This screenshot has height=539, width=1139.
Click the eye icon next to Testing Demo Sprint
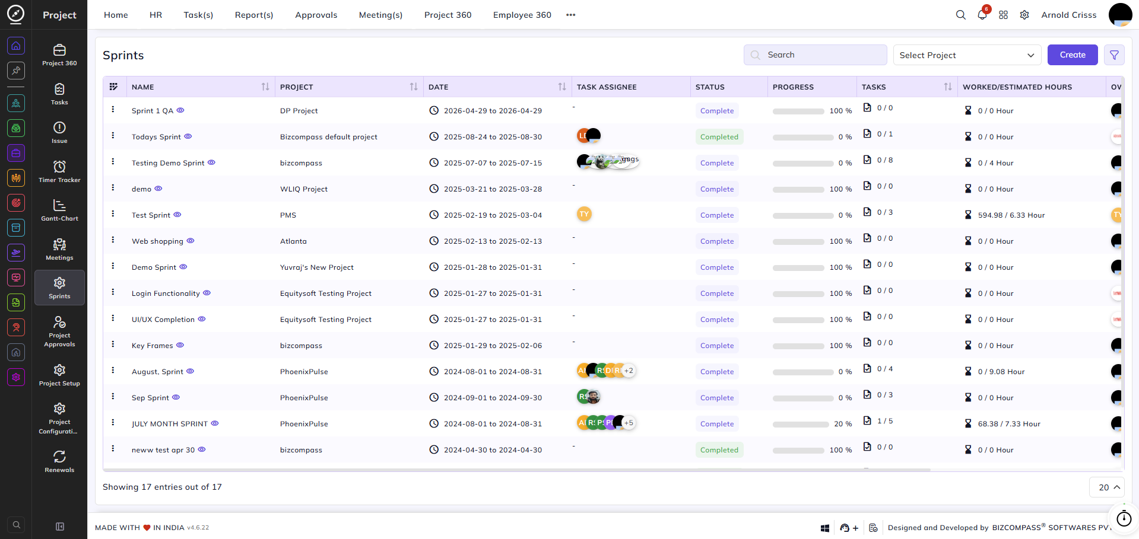coord(211,162)
